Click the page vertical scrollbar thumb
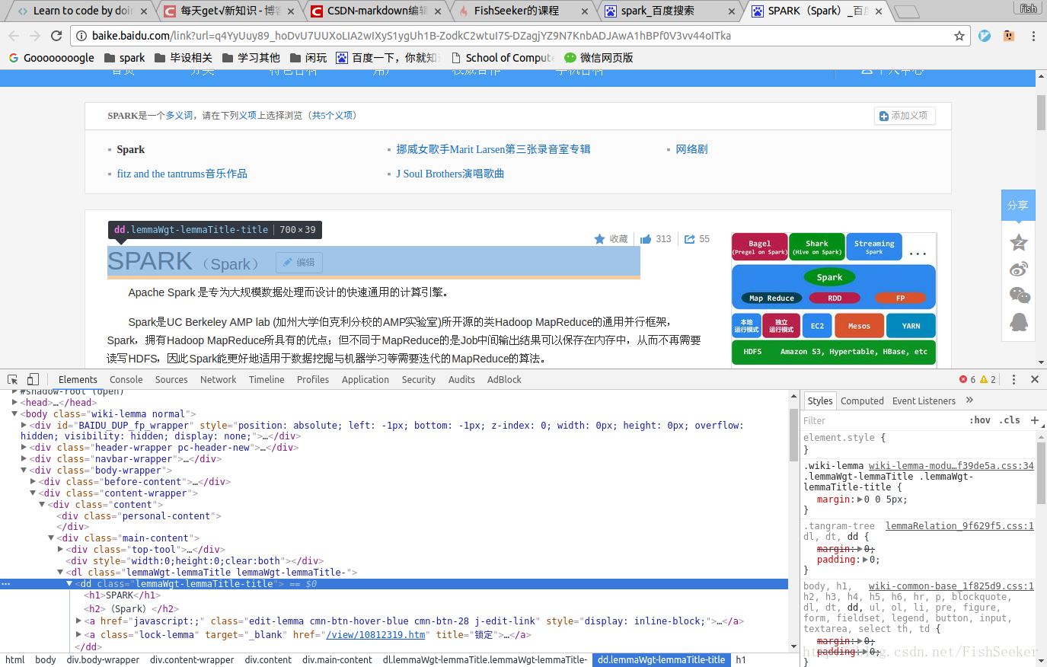 (1041, 113)
